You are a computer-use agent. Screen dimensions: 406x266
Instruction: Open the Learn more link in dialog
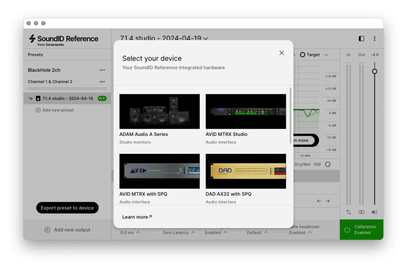(137, 217)
